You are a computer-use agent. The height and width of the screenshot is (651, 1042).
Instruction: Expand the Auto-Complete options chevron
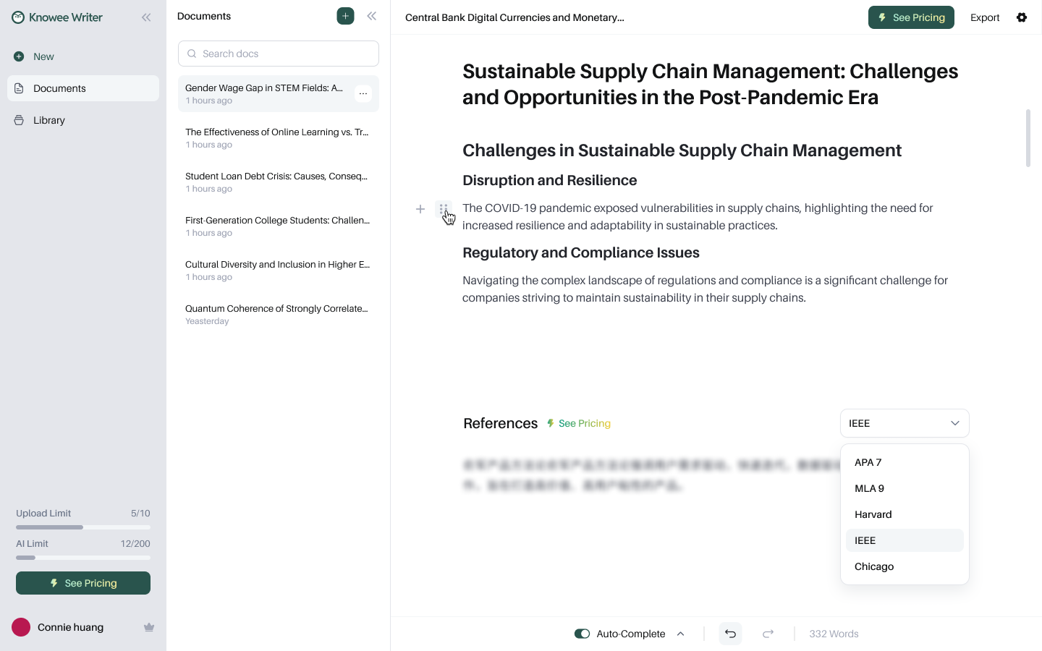pyautogui.click(x=680, y=634)
